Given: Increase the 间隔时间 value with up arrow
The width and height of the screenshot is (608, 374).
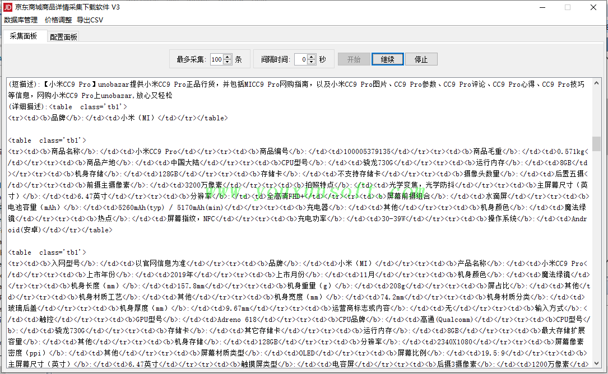Looking at the screenshot, I should pos(312,57).
